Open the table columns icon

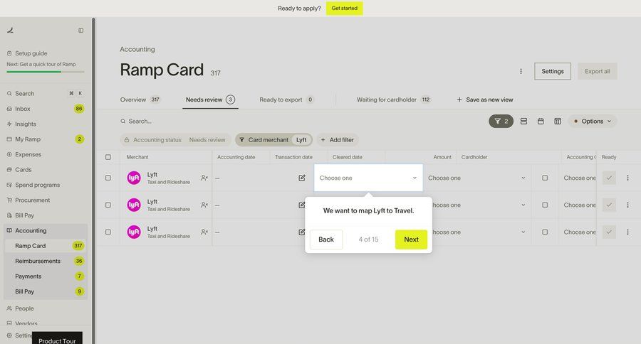click(557, 122)
